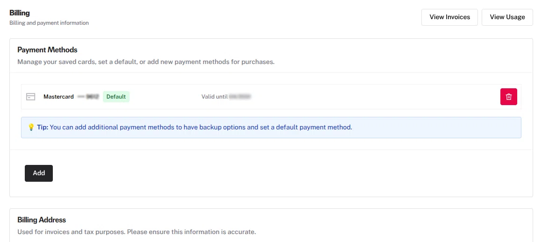Open the View Invoices page
The image size is (542, 242).
pyautogui.click(x=449, y=17)
